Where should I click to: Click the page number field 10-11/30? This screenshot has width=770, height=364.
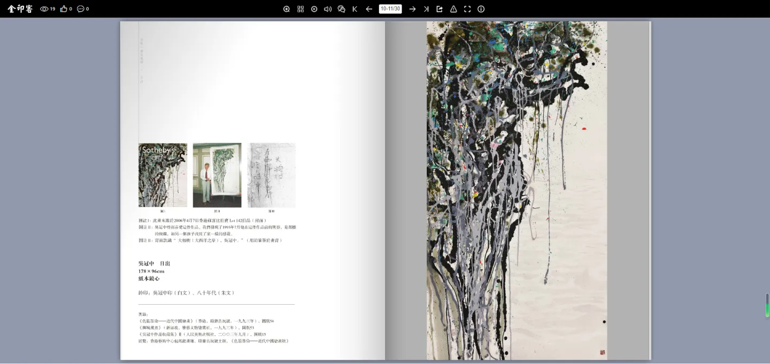click(x=390, y=9)
